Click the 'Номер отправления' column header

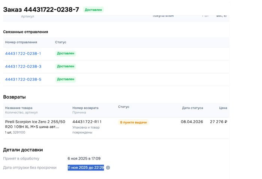tap(21, 42)
